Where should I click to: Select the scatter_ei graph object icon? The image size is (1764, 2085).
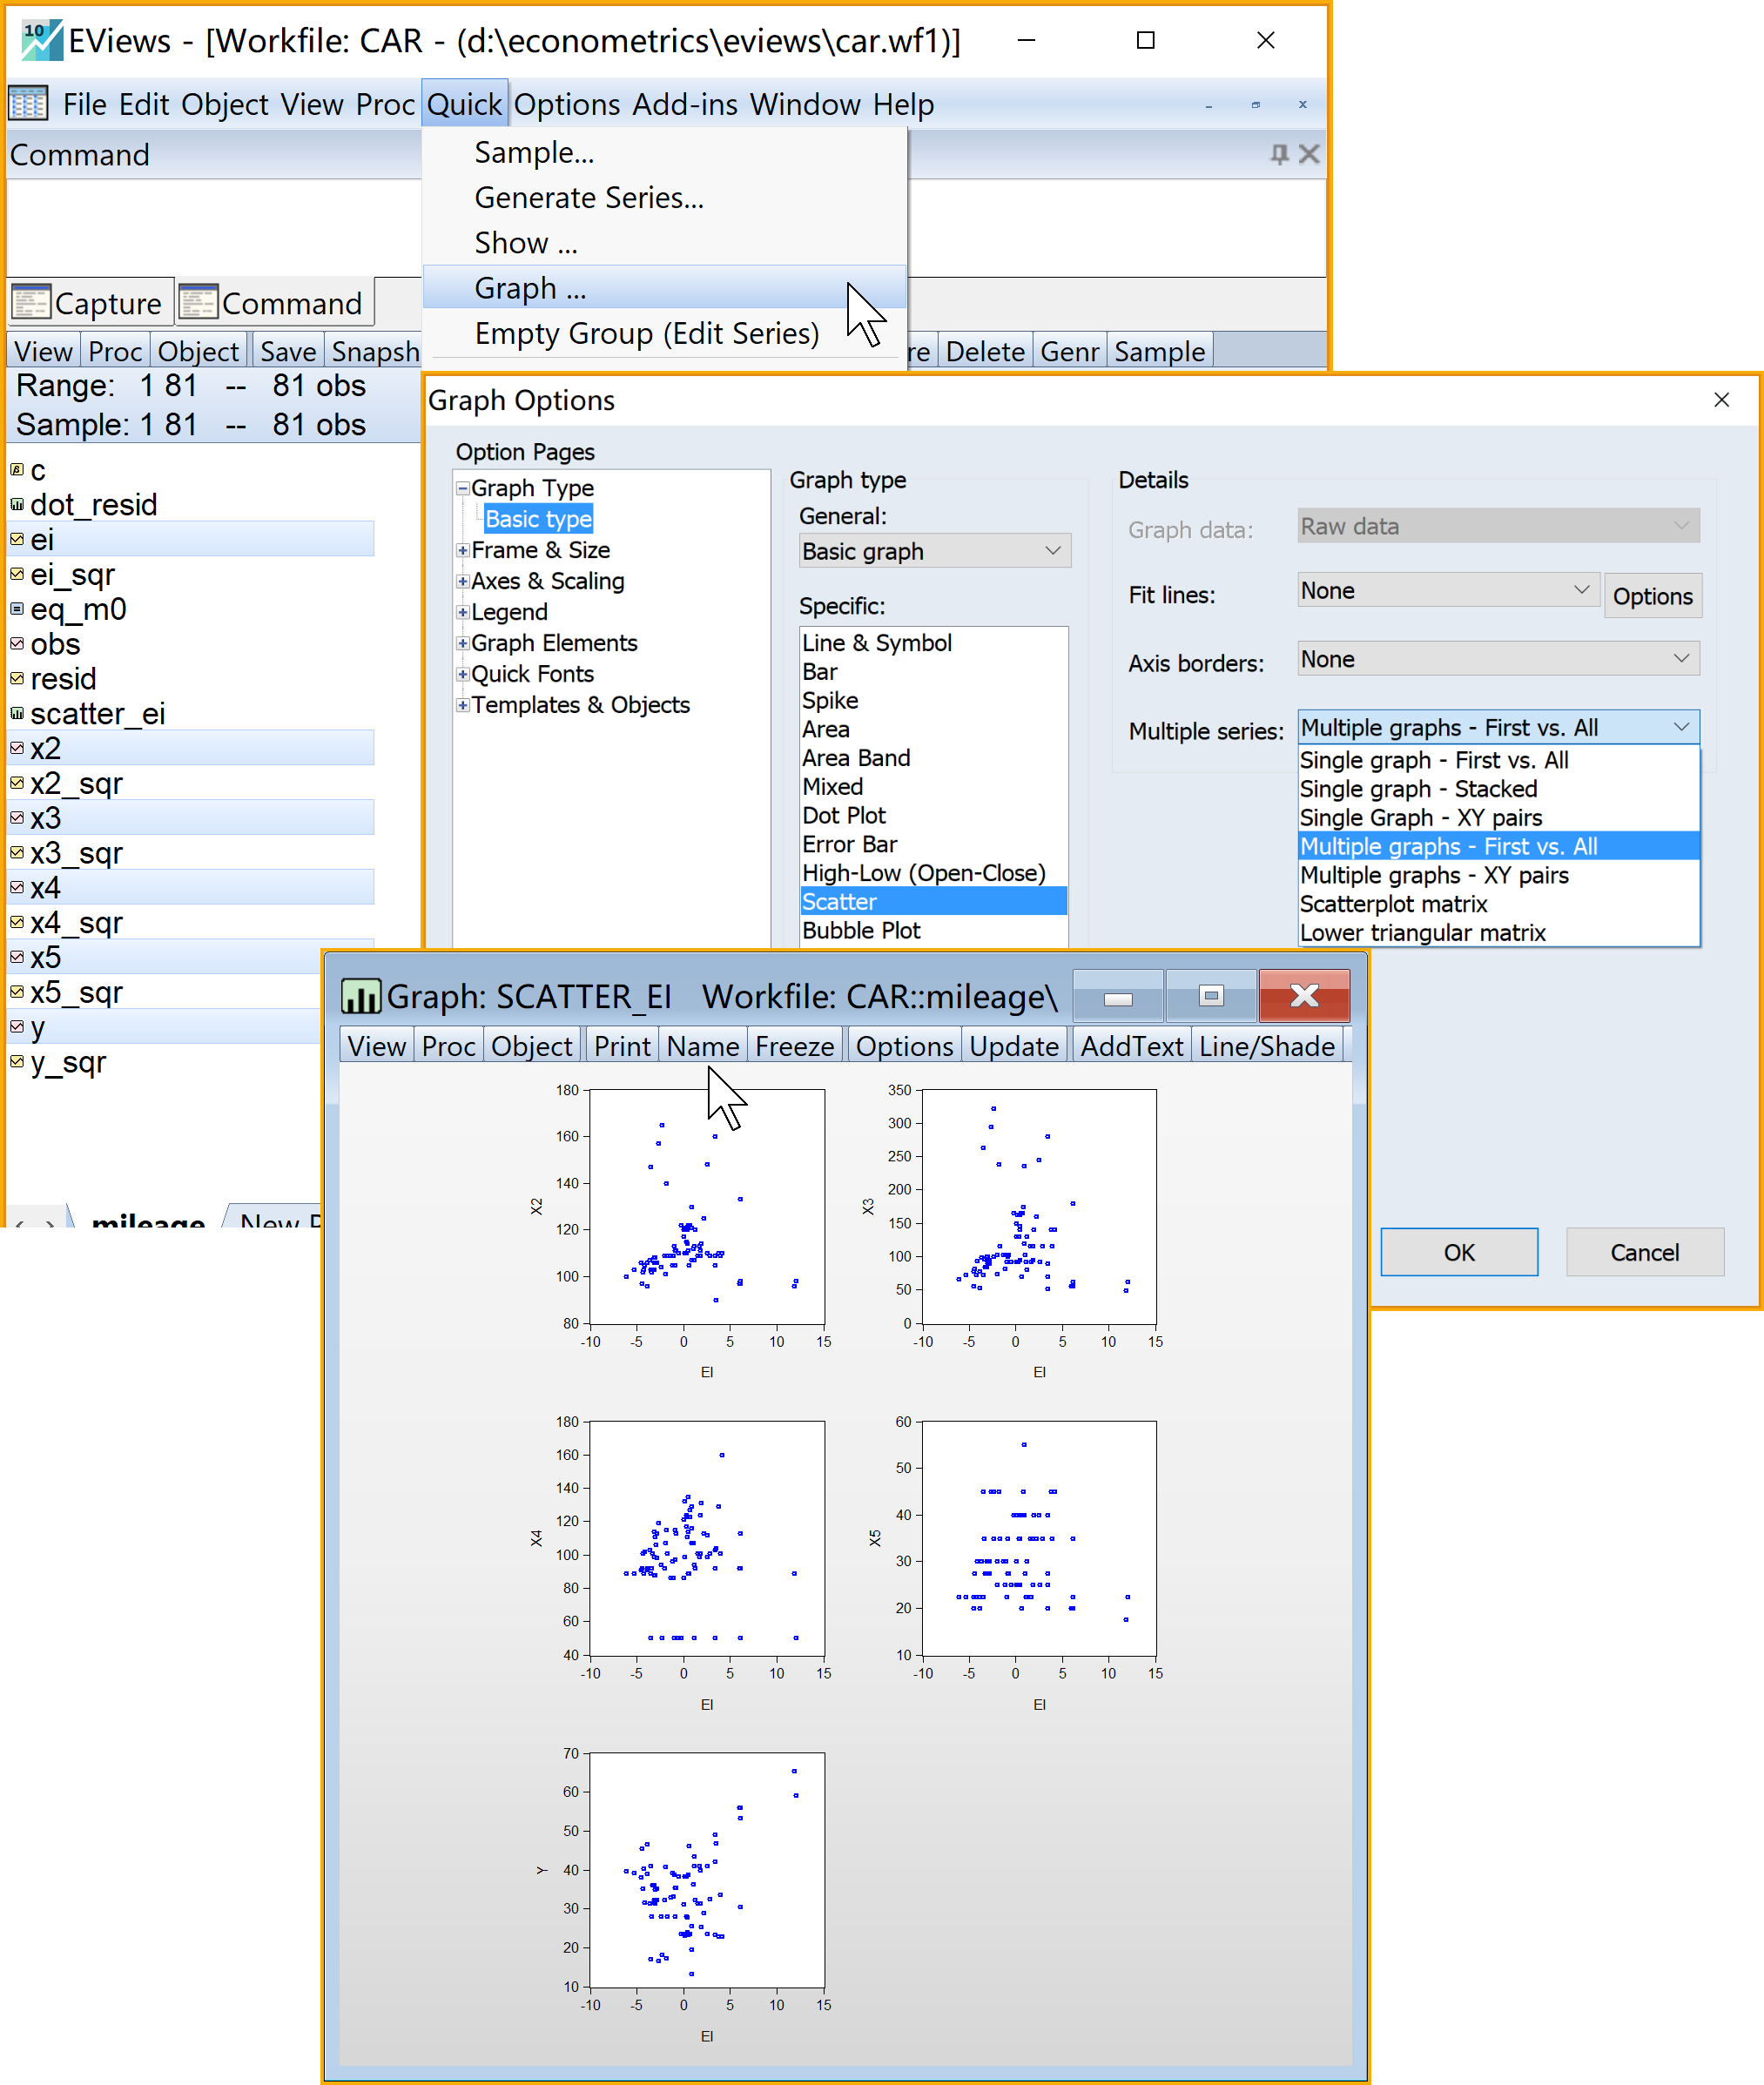17,714
